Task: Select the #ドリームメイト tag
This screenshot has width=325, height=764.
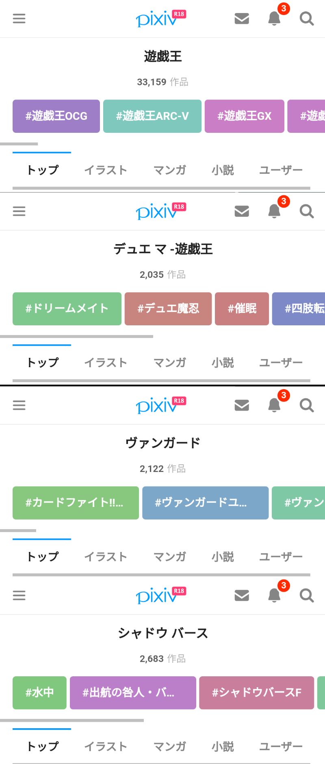Action: coord(67,309)
